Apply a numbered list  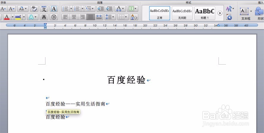(x=77, y=9)
